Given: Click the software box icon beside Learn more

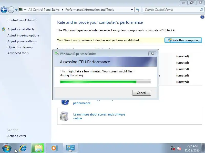Looking at the screenshot, I should tap(64, 116).
